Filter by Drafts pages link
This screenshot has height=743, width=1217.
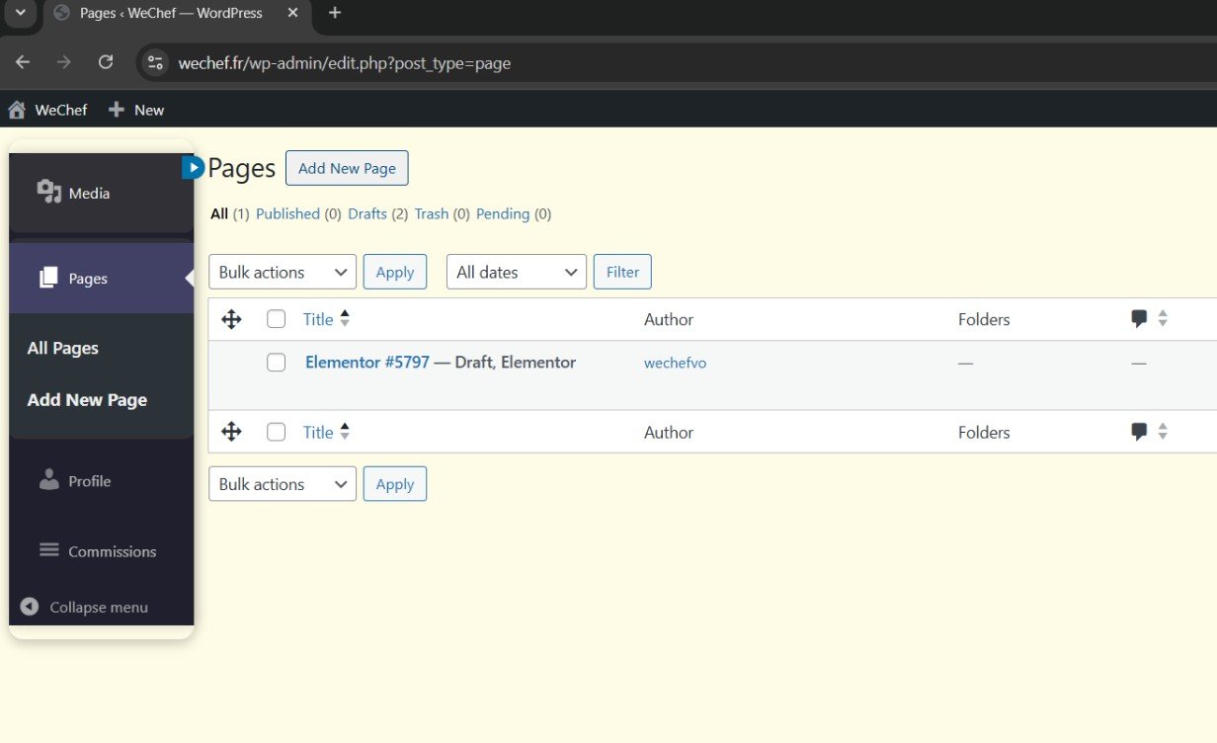[x=367, y=213]
